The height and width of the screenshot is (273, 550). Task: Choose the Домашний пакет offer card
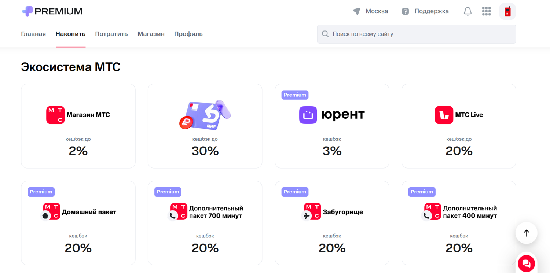(78, 223)
